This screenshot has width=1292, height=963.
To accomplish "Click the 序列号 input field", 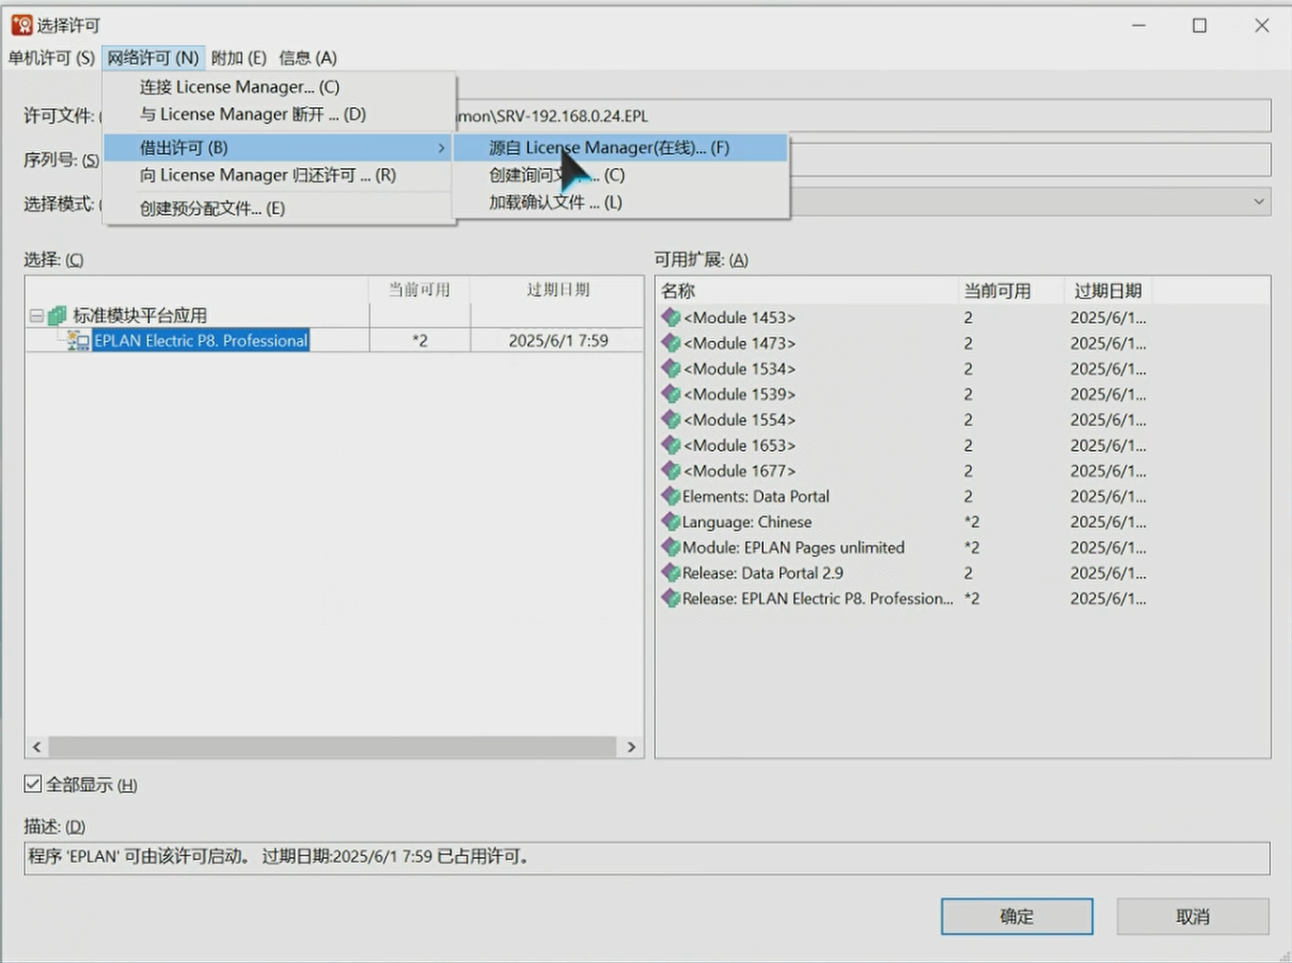I will 1029,160.
